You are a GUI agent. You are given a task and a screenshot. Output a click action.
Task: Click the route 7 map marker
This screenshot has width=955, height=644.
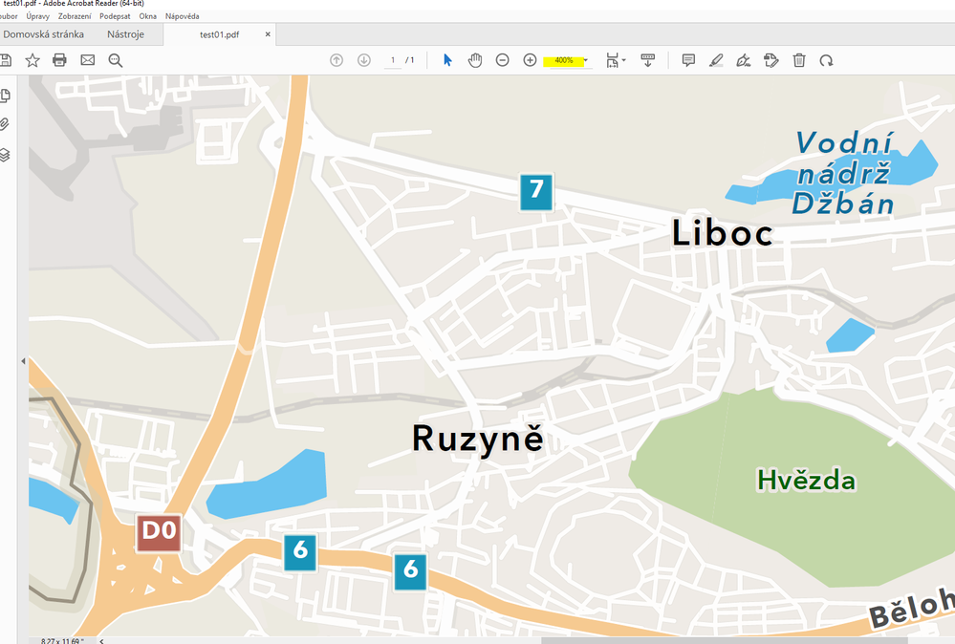point(536,192)
